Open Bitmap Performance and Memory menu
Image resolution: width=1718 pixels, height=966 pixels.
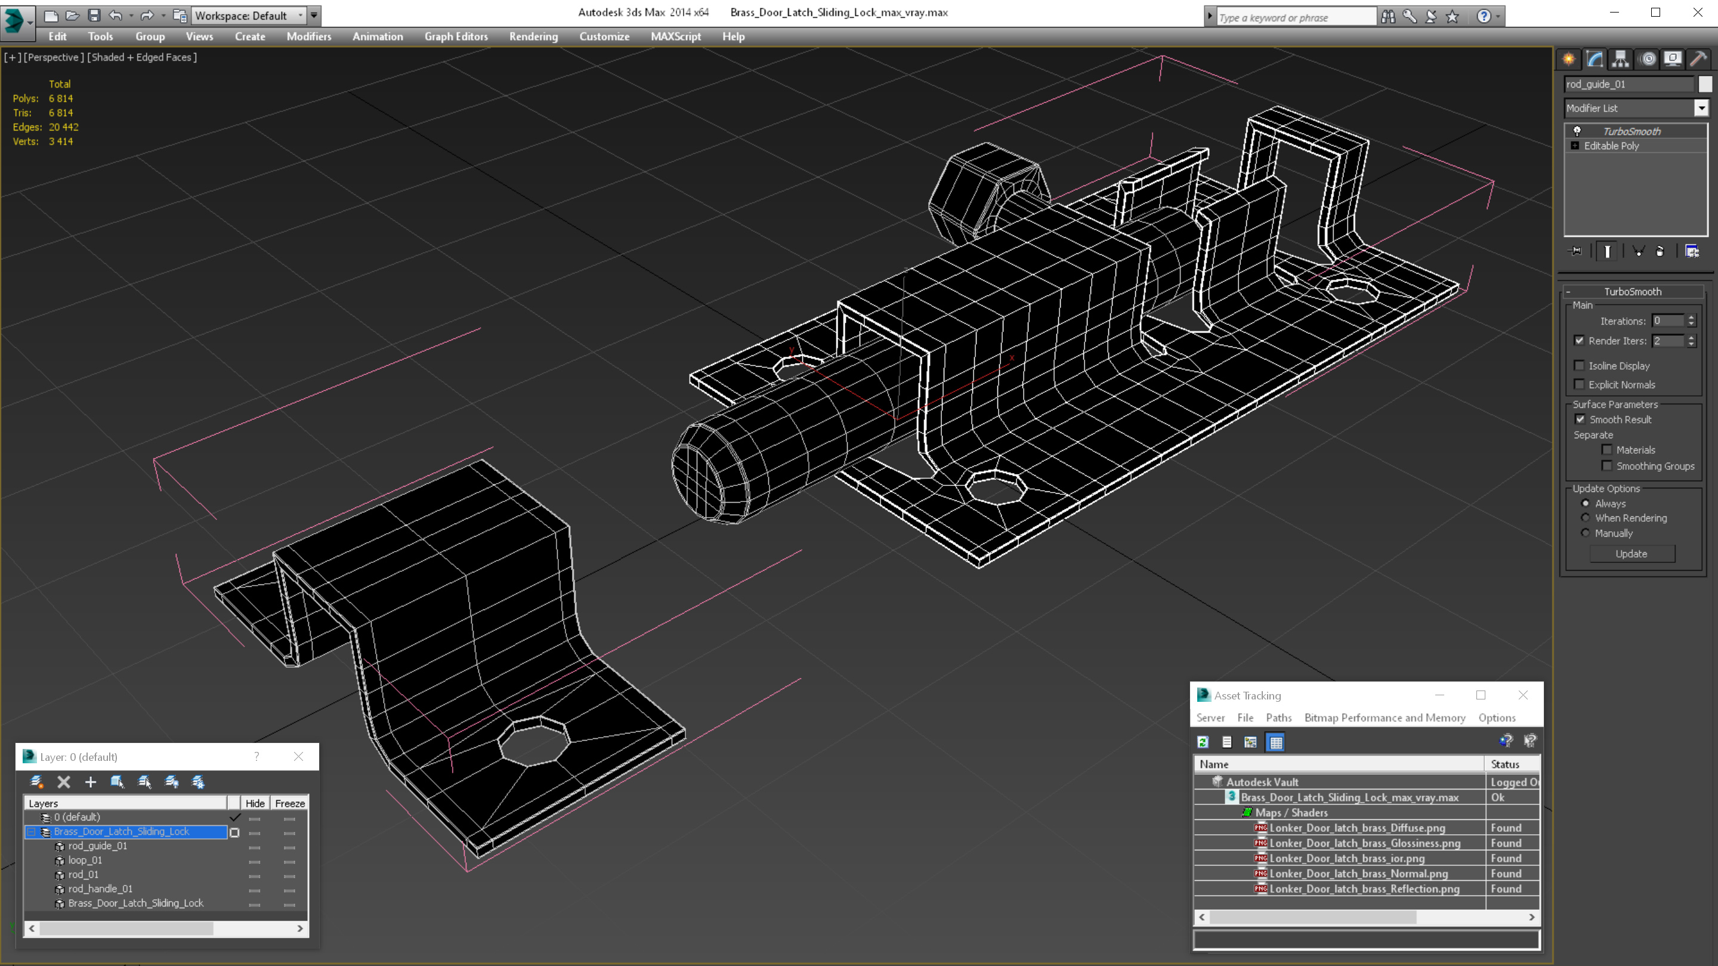point(1385,718)
